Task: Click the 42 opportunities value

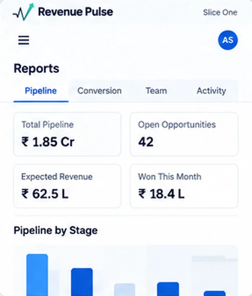Action: (x=146, y=142)
